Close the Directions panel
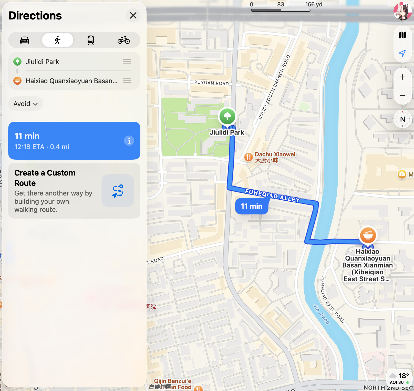Screen dimensions: 414x391 133,16
